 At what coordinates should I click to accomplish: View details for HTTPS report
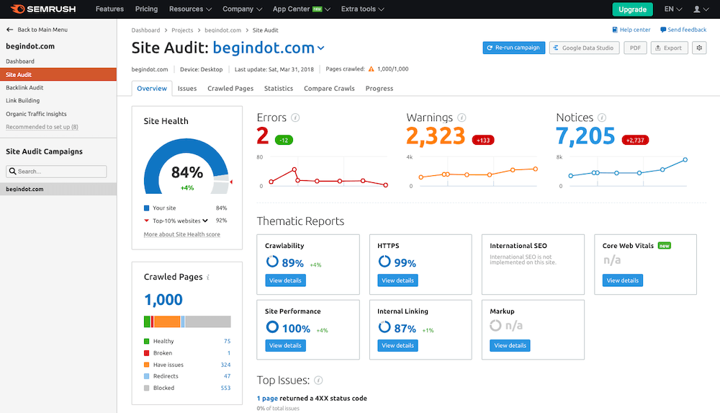click(397, 280)
